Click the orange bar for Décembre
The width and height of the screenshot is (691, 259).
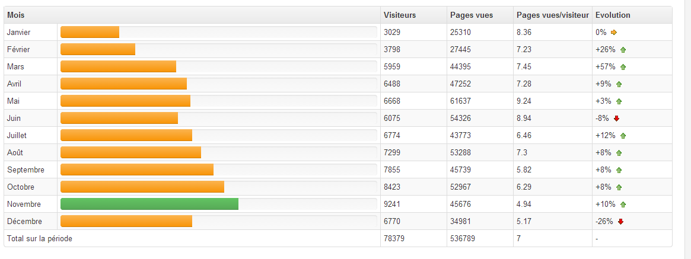(126, 221)
